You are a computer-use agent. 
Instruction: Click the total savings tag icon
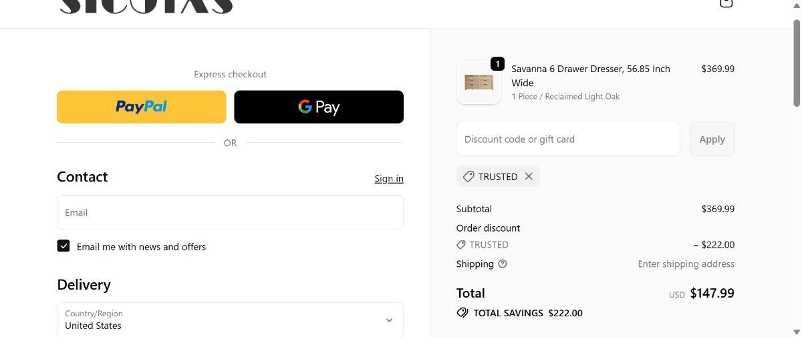462,312
